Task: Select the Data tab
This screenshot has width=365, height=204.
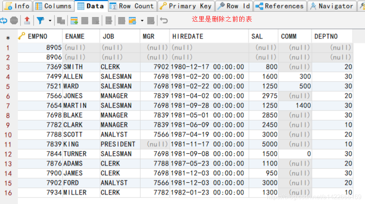Action: pyautogui.click(x=91, y=6)
